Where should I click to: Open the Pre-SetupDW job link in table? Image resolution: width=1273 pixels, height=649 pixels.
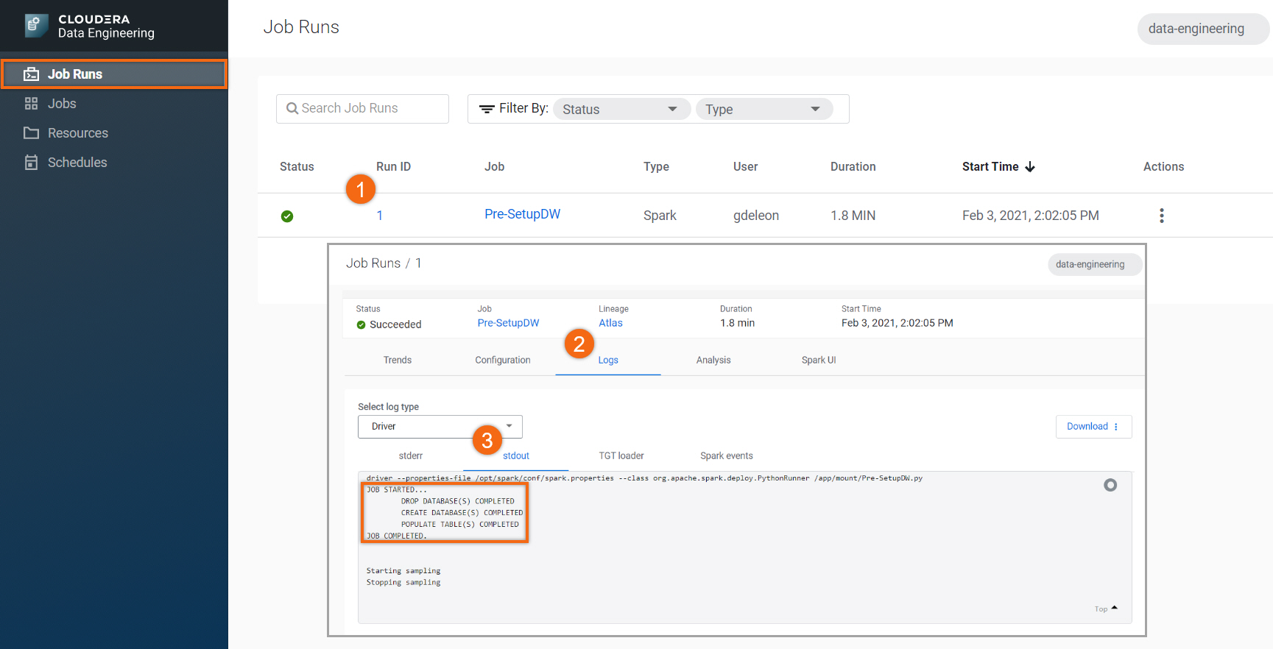coord(522,214)
